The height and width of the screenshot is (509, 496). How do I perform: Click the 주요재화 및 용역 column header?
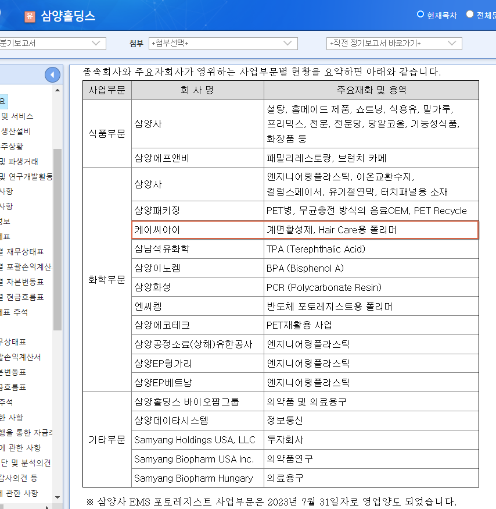click(x=371, y=90)
